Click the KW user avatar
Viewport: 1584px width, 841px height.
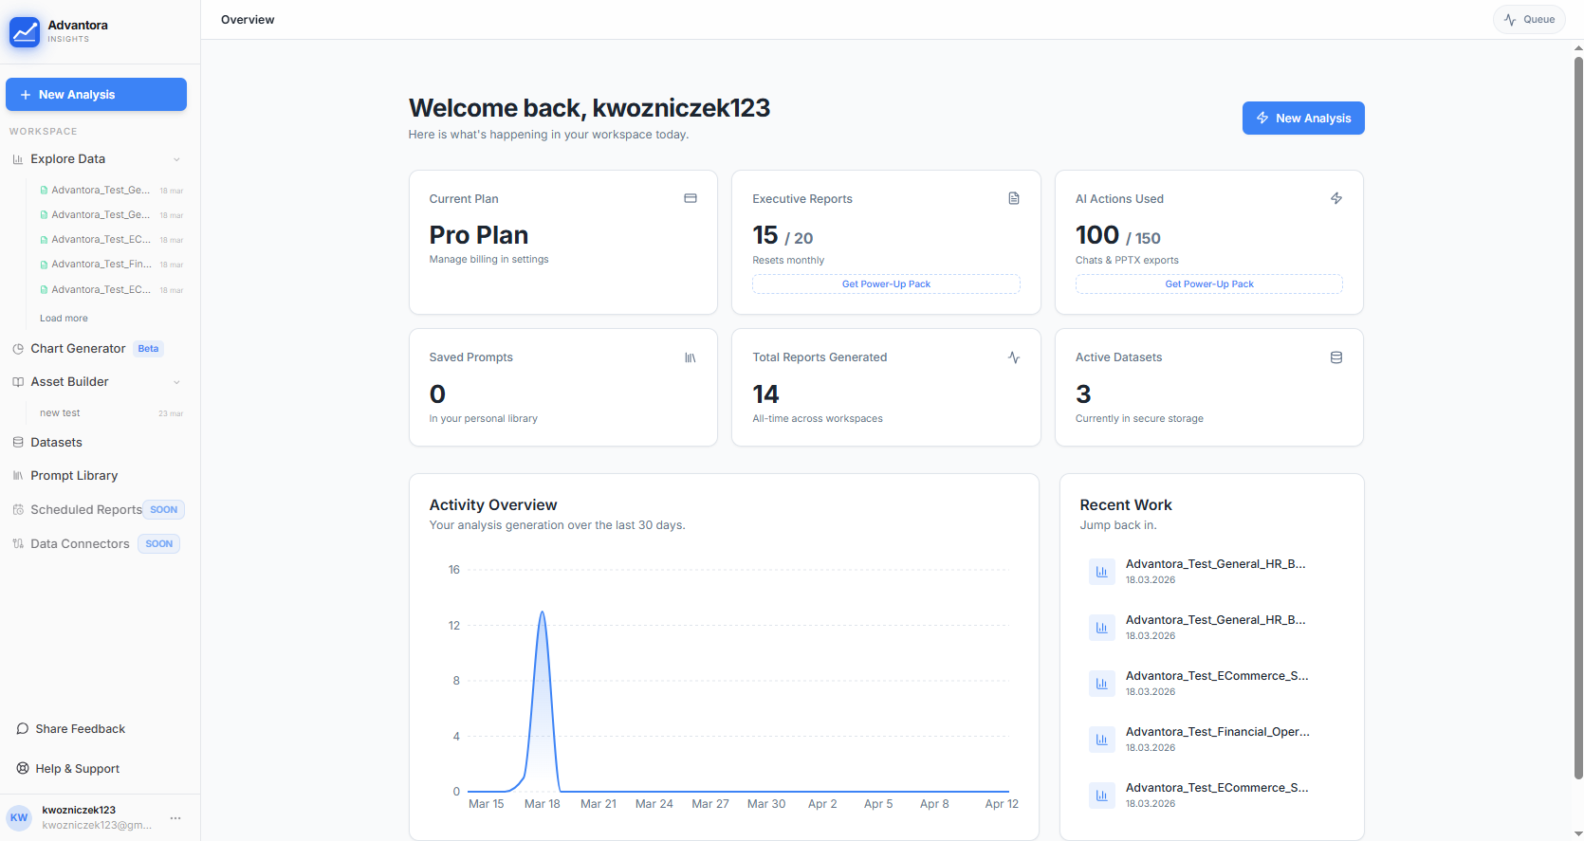click(19, 817)
